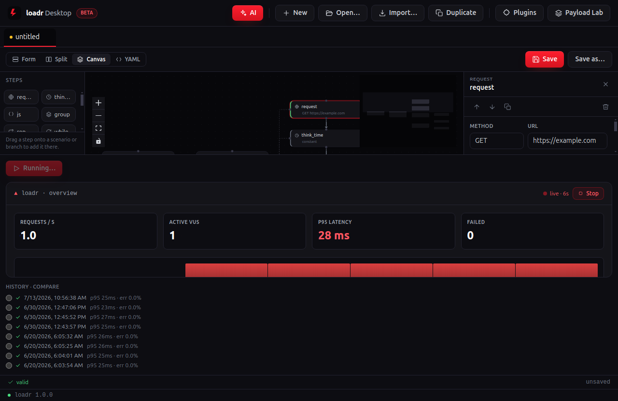Click the URL input field

pyautogui.click(x=567, y=141)
